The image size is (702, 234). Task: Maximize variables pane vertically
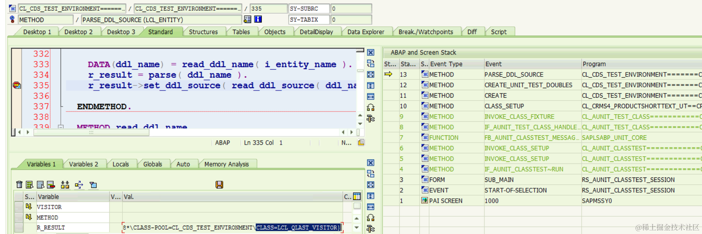point(370,196)
